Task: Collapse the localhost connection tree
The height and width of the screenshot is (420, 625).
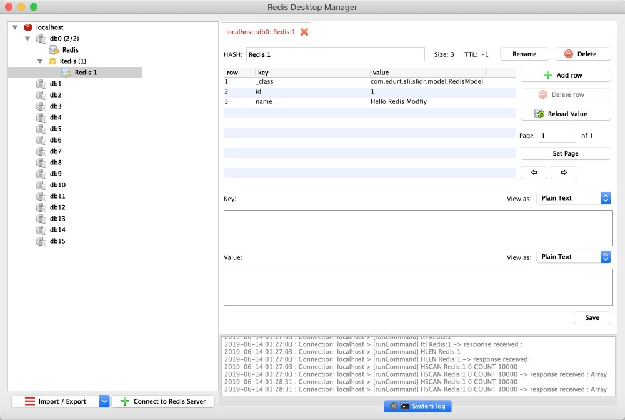Action: [15, 27]
